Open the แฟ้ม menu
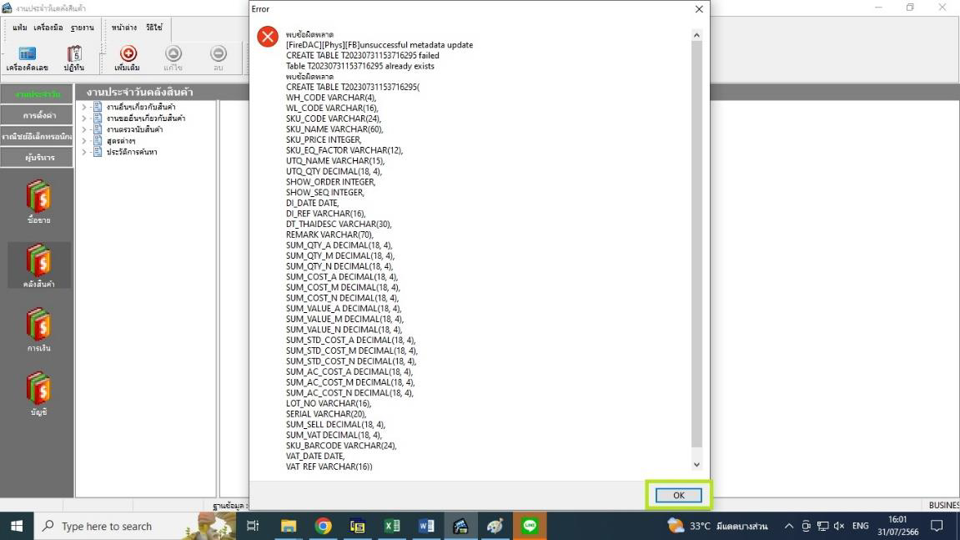This screenshot has height=540, width=960. [x=20, y=28]
